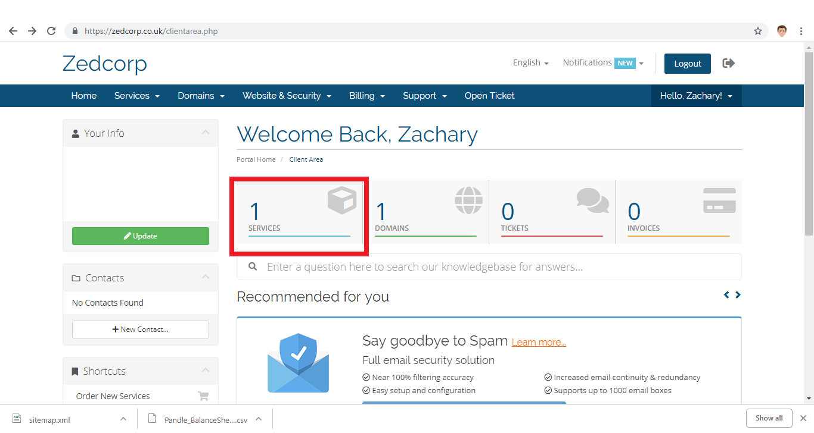Select Open Ticket in the navigation bar

click(x=490, y=96)
